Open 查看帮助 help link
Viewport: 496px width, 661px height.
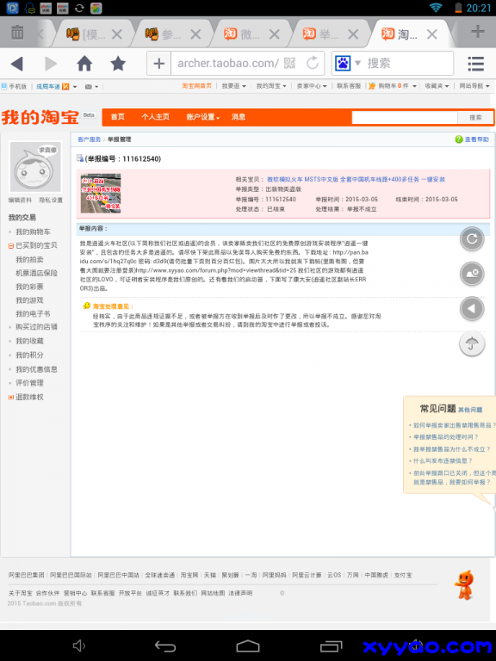[x=472, y=139]
